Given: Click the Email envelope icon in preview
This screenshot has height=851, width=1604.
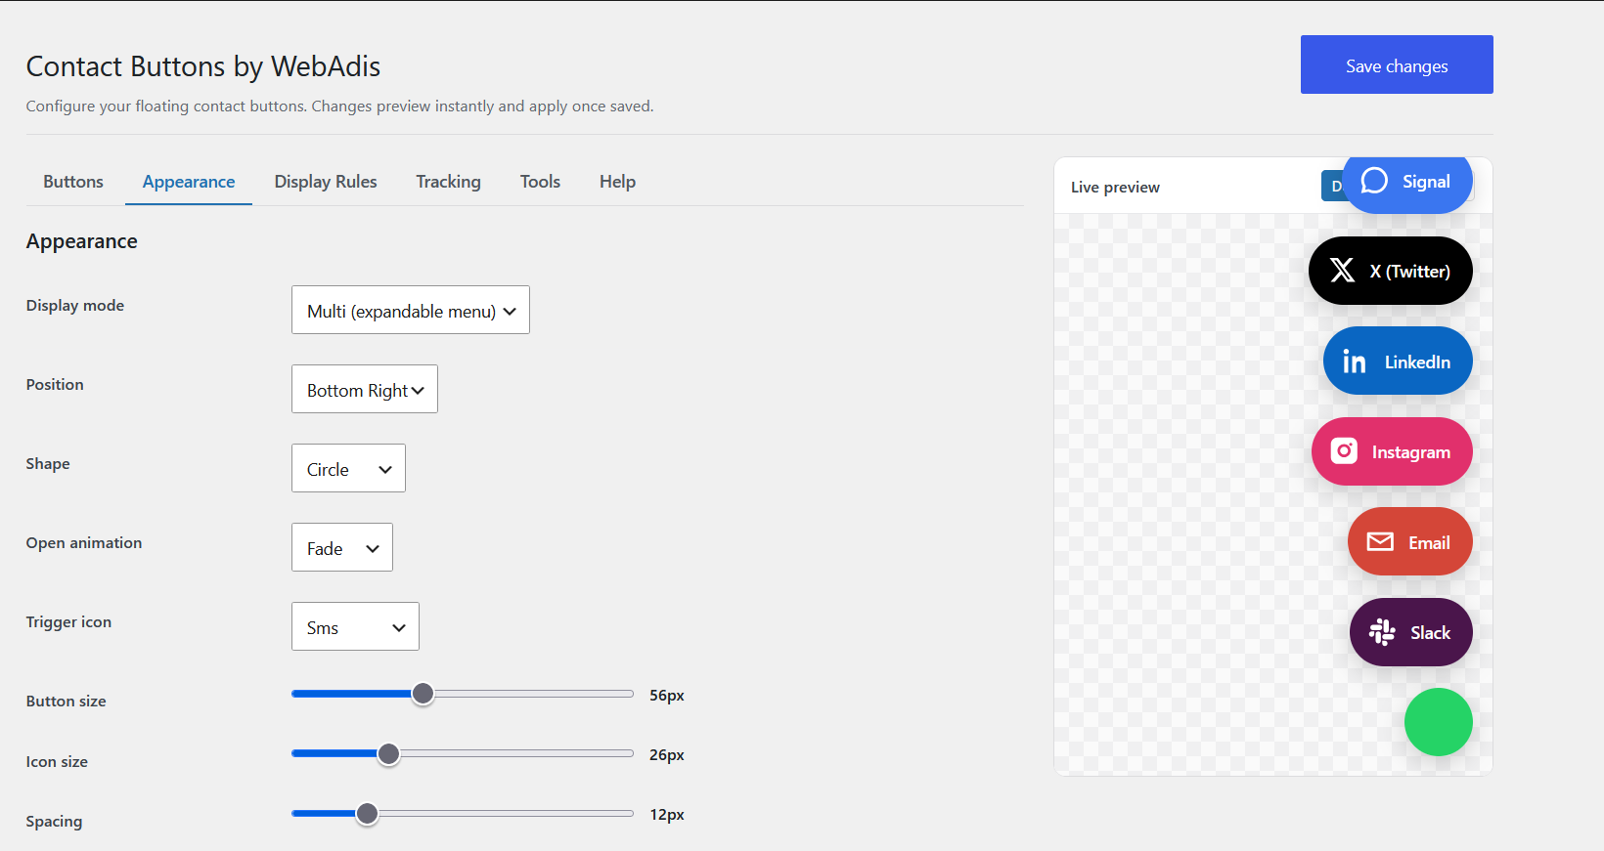Looking at the screenshot, I should click(x=1380, y=541).
